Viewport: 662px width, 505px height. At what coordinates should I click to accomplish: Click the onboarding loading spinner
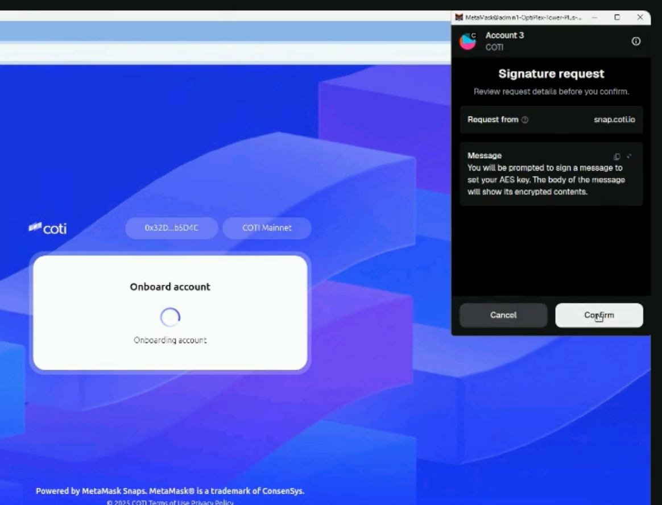pos(170,318)
